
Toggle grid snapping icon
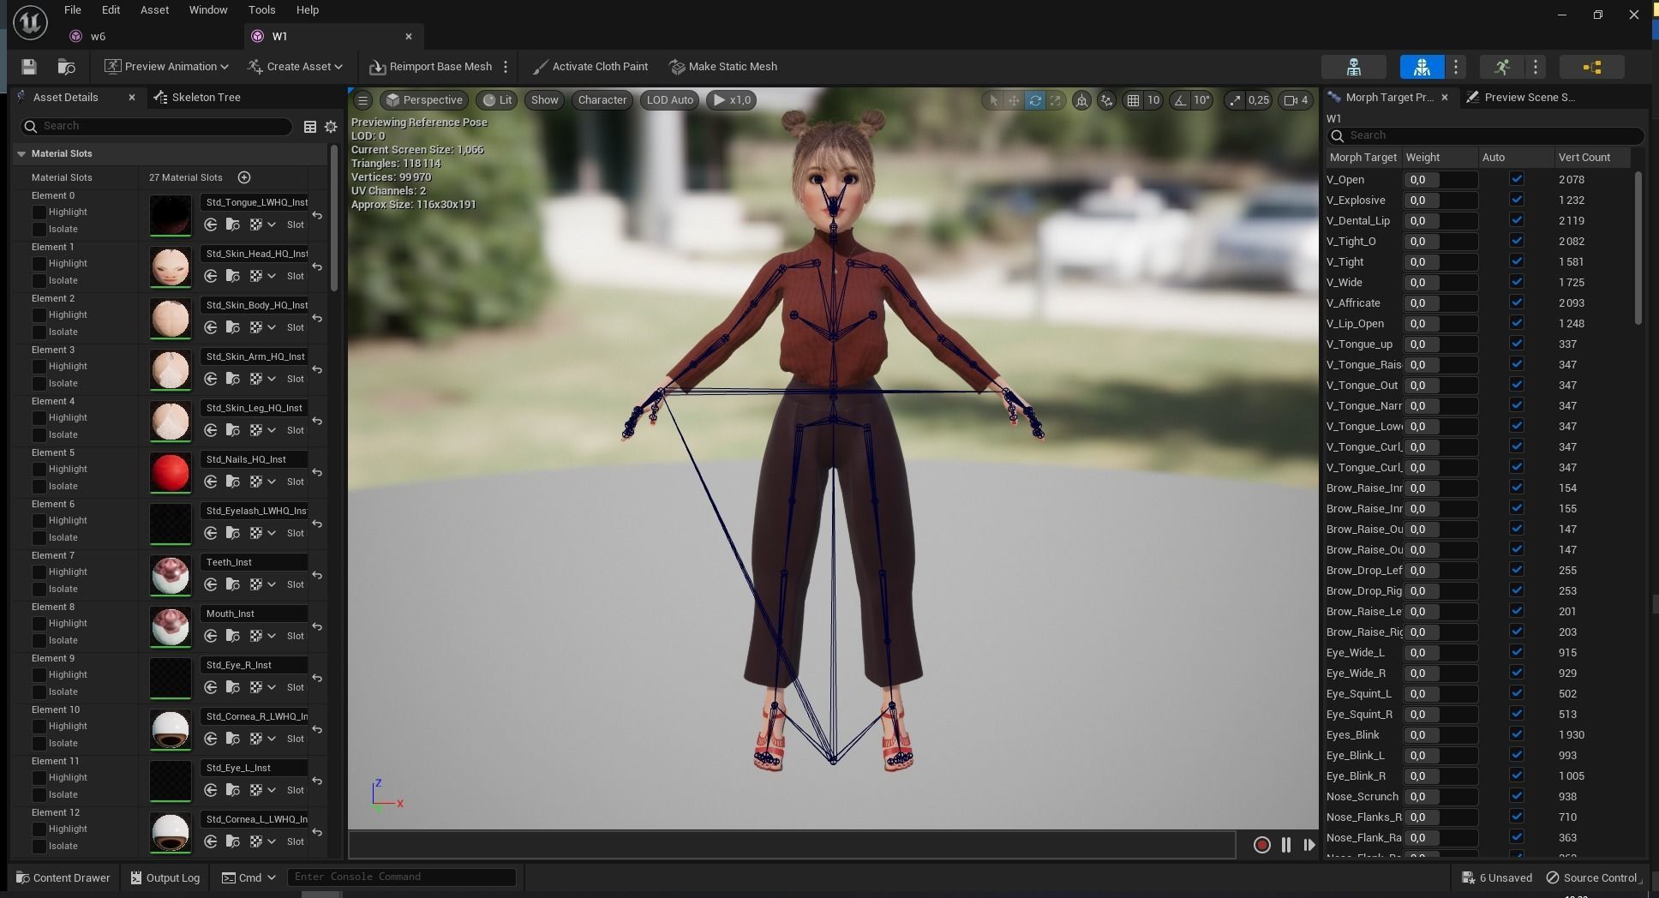[x=1133, y=100]
